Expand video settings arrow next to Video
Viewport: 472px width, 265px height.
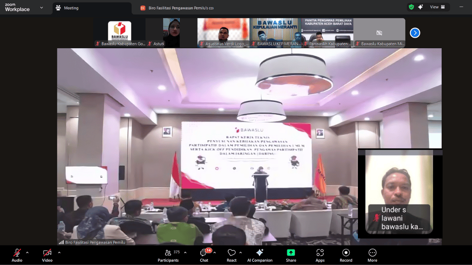point(59,252)
